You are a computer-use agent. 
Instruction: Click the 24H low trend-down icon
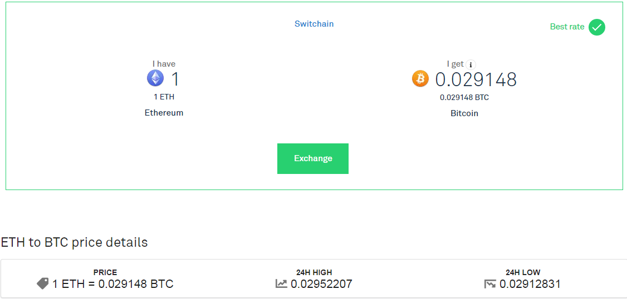[490, 284]
